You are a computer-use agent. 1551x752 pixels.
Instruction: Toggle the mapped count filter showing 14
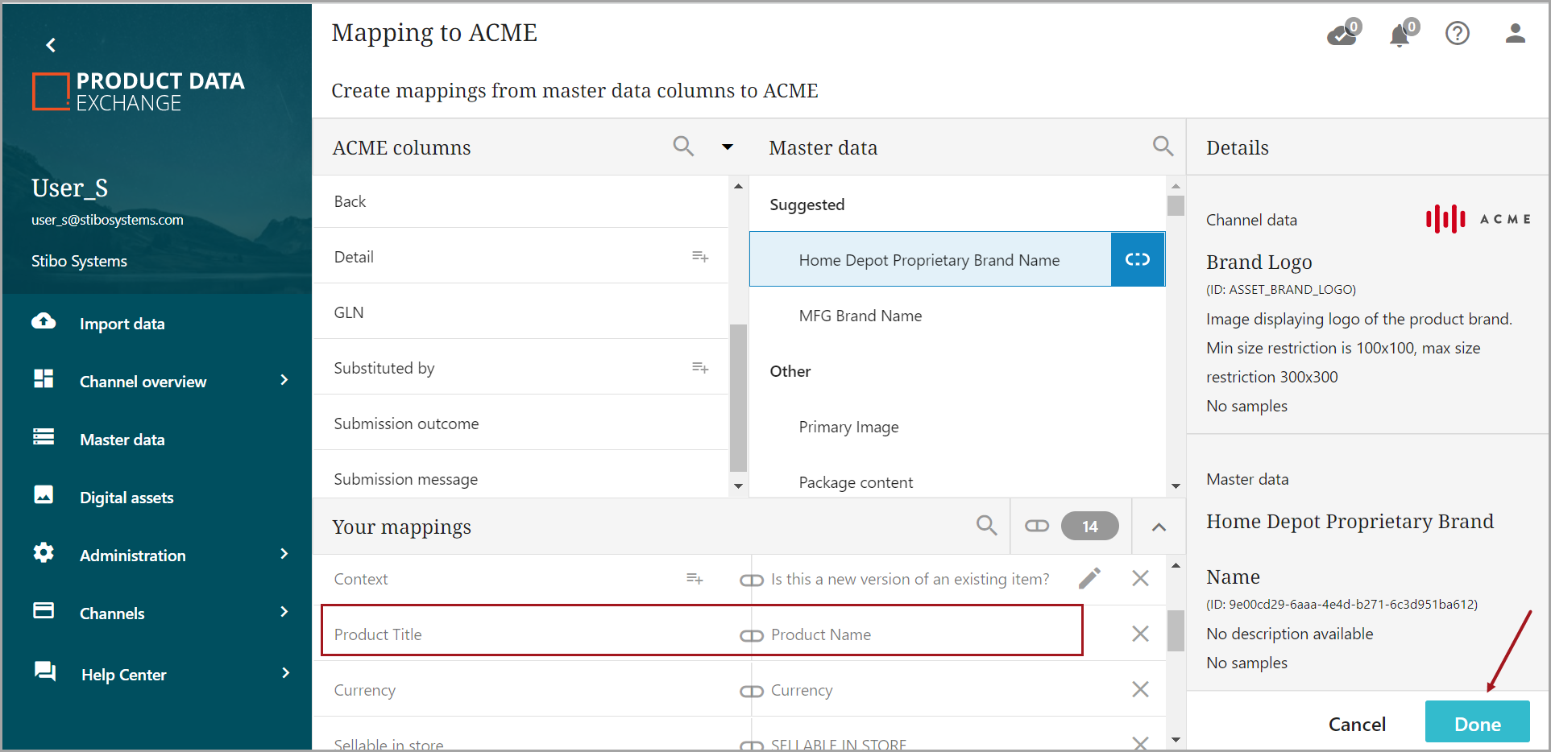point(1072,527)
